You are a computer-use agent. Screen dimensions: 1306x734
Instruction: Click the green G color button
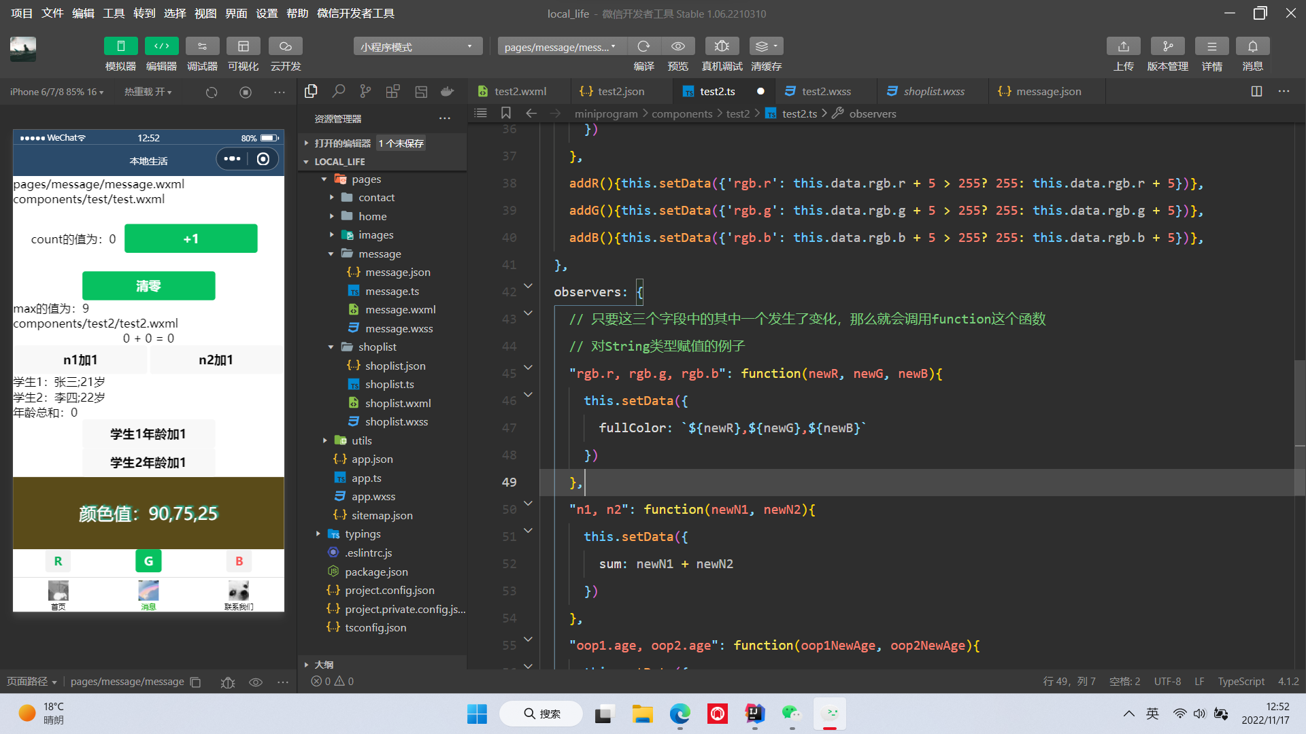point(148,561)
